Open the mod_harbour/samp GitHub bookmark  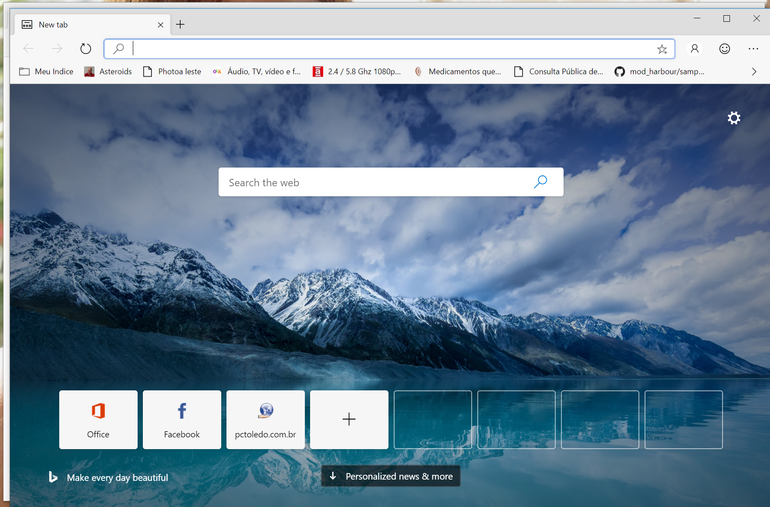(x=659, y=71)
